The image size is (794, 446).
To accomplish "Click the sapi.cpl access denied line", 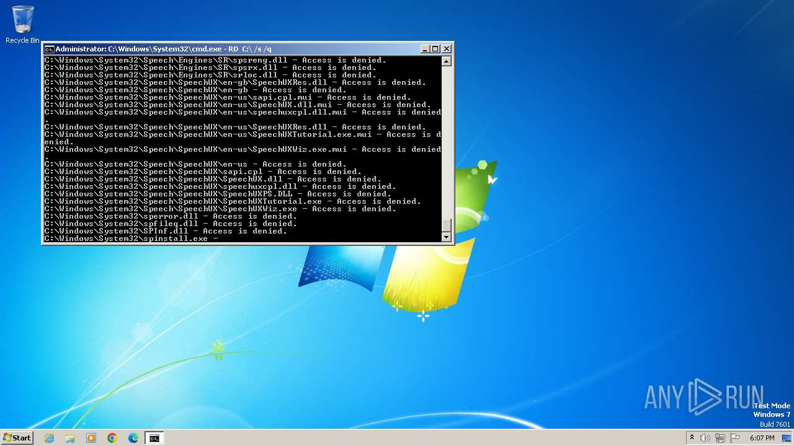I will [x=203, y=172].
